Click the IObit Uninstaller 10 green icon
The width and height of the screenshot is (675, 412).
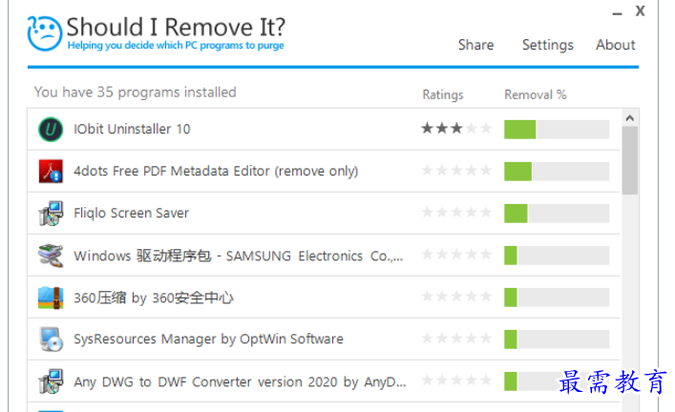click(51, 129)
